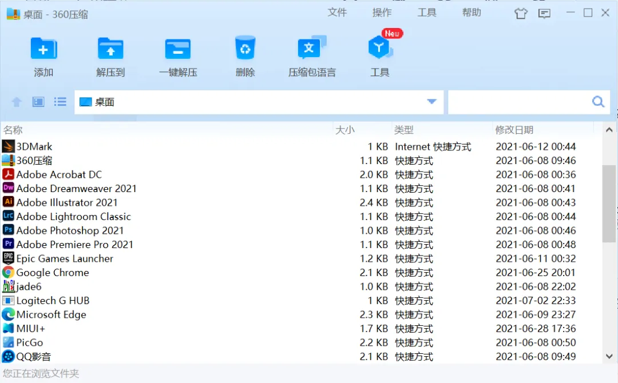Select the Adobe Photoshop 2021 icon
618x383 pixels.
(x=8, y=230)
